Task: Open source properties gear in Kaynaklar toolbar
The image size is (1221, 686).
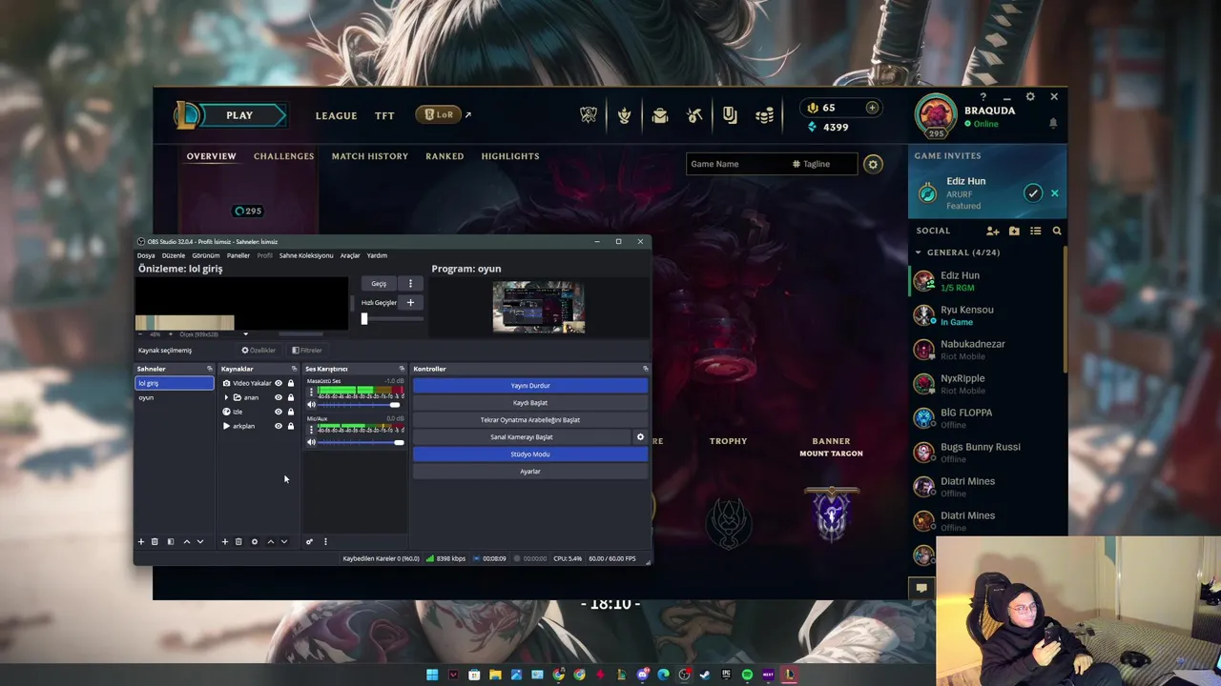Action: 254,541
